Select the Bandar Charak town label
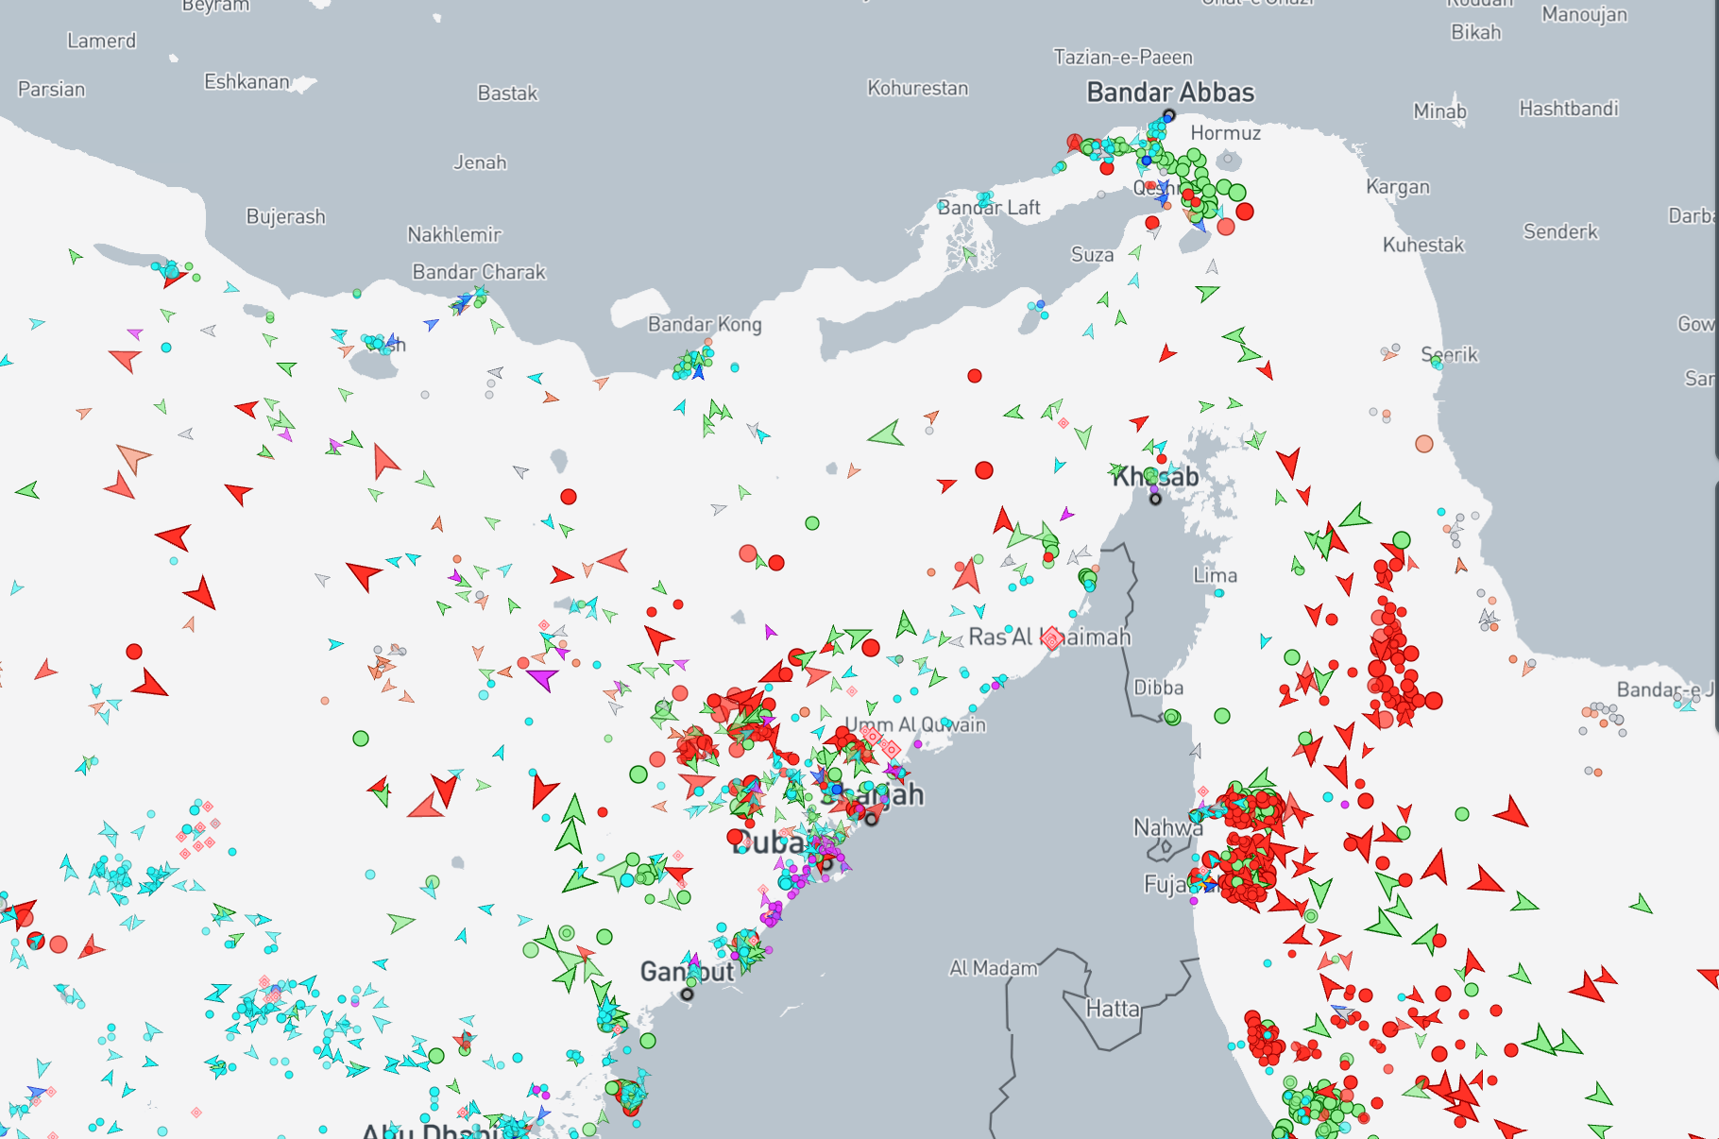1719x1139 pixels. pyautogui.click(x=479, y=272)
